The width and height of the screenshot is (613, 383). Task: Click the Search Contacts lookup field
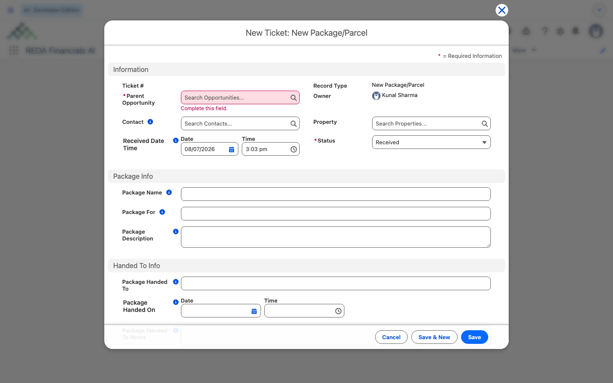point(240,123)
